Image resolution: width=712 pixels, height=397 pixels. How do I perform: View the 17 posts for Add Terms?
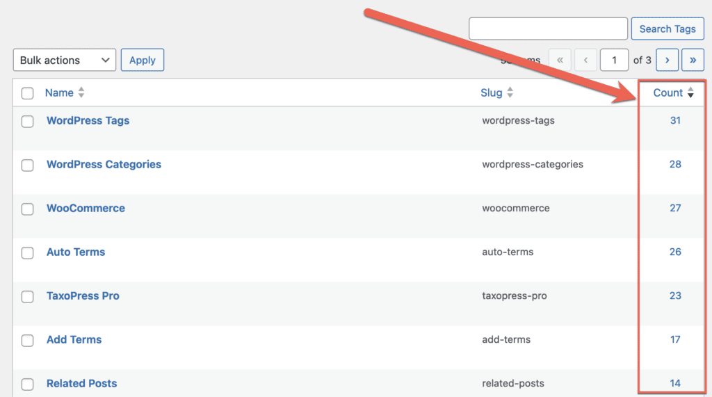(675, 340)
